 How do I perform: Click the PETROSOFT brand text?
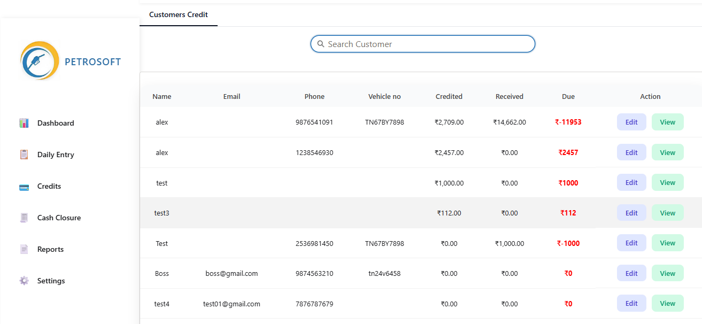pos(93,61)
